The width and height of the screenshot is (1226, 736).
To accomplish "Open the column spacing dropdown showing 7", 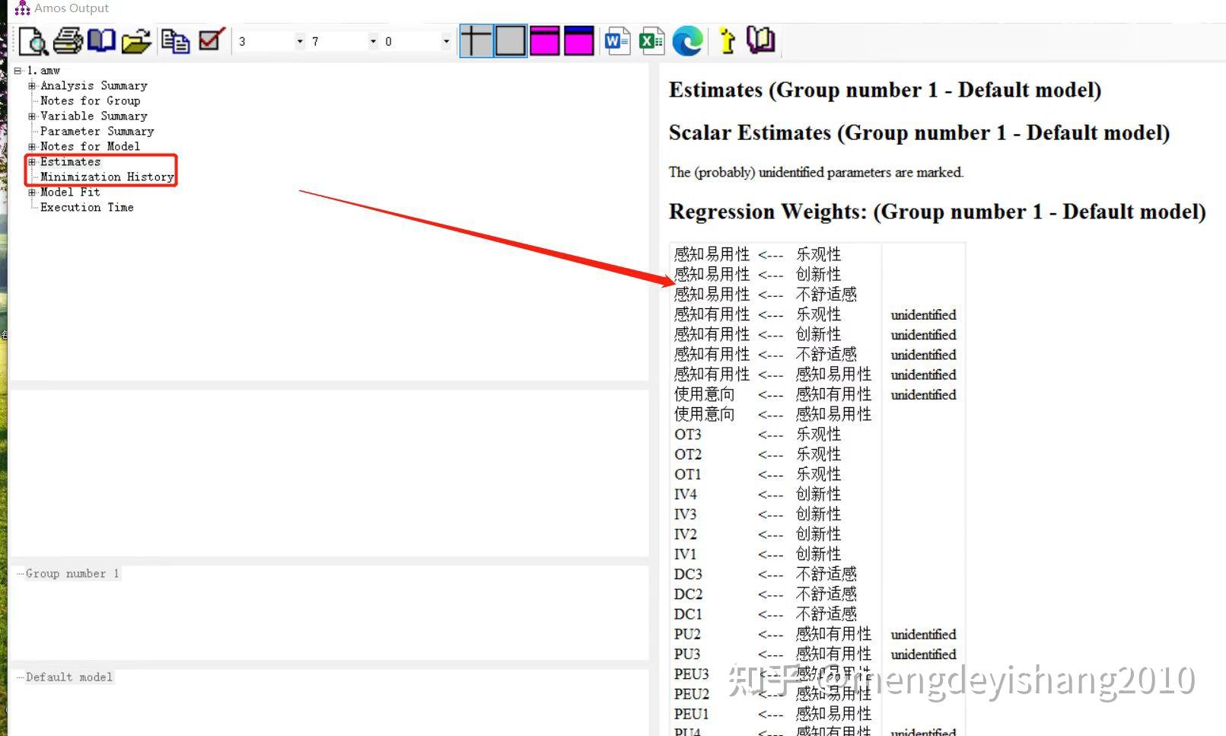I will [x=373, y=41].
